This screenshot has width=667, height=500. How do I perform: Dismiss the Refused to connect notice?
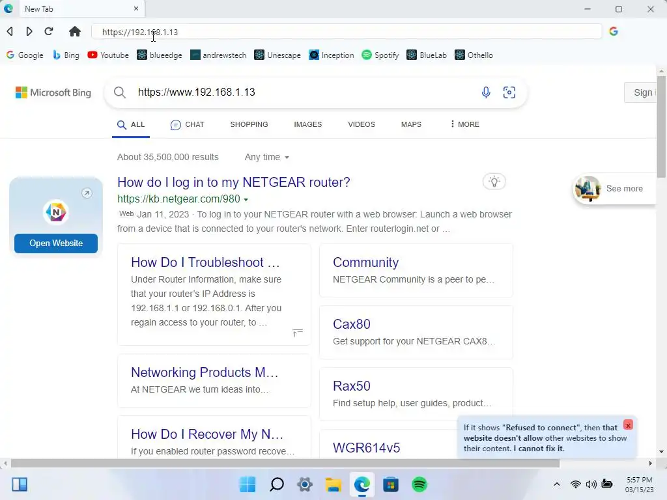click(628, 424)
